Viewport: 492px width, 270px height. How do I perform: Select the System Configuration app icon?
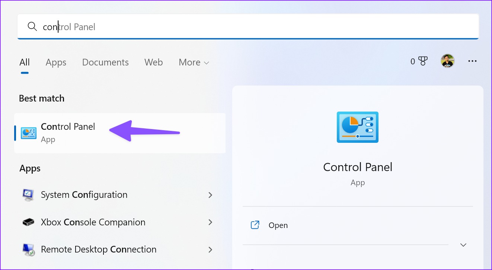tap(28, 195)
